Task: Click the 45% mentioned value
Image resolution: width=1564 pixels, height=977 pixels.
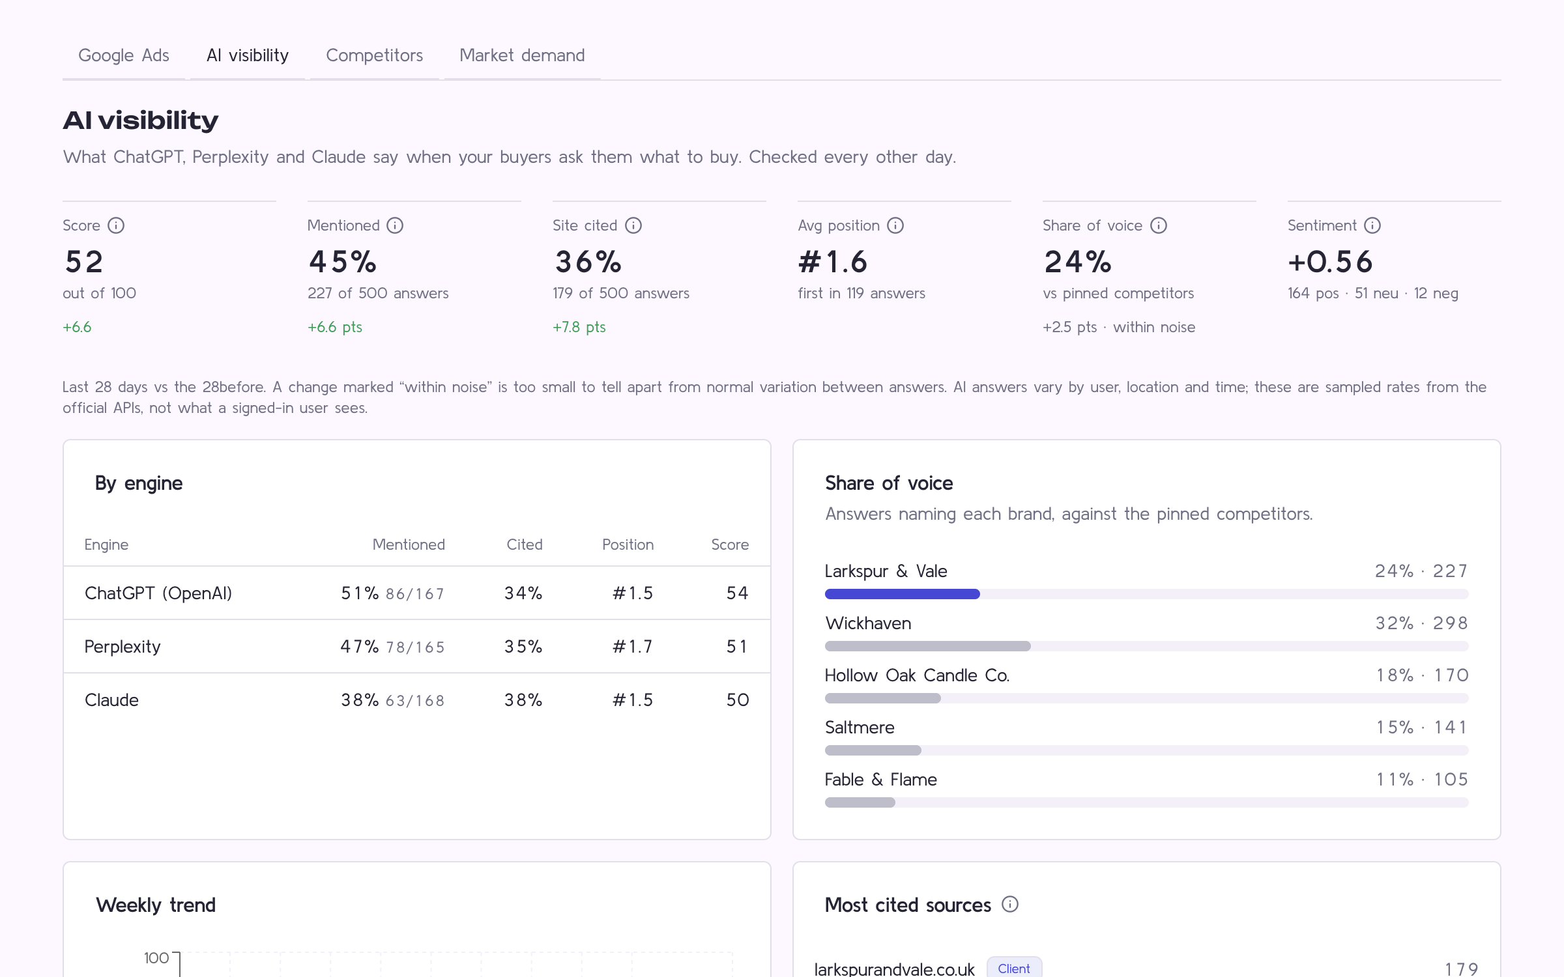Action: (x=343, y=262)
